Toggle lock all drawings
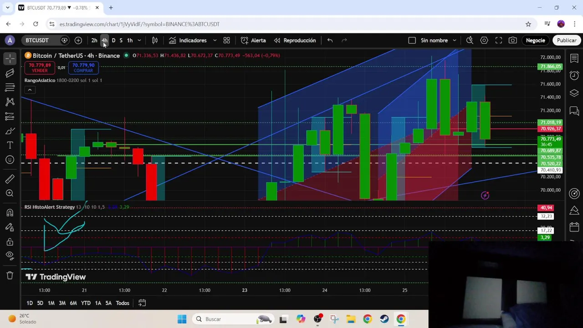Image resolution: width=583 pixels, height=328 pixels. [10, 242]
